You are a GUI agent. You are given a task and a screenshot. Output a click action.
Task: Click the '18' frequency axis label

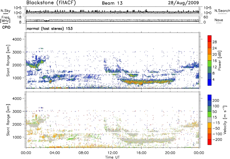(19, 17)
